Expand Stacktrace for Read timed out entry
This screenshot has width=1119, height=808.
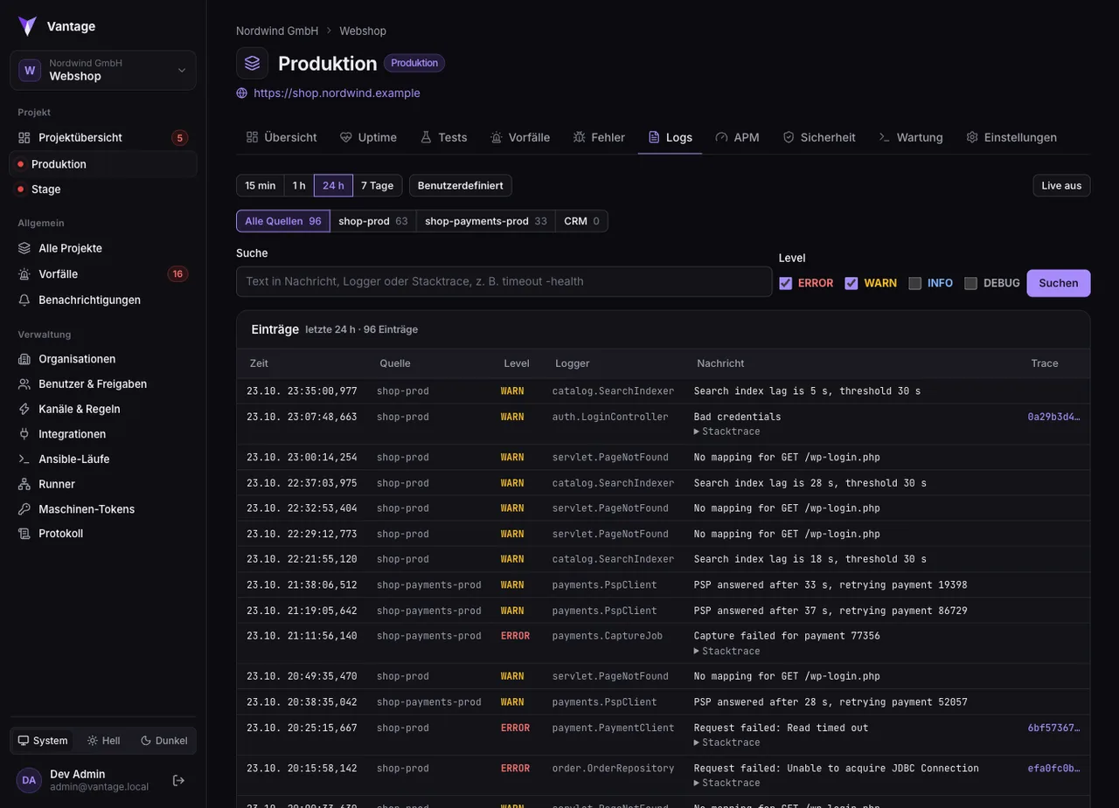(727, 742)
